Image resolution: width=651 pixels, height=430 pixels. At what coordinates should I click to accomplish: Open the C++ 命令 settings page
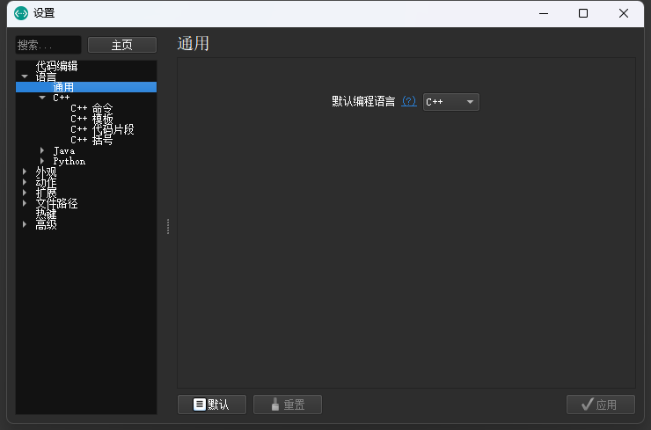click(91, 109)
